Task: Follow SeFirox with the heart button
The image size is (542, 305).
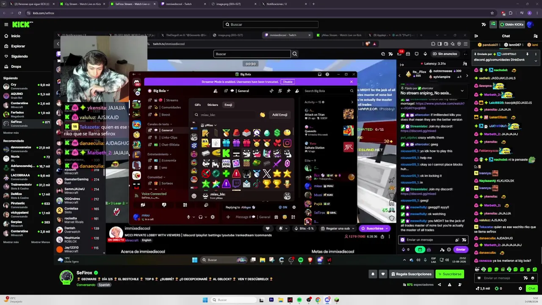Action: (x=383, y=274)
